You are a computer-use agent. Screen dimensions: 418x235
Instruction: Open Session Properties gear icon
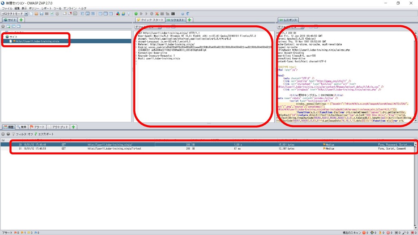(x=57, y=14)
